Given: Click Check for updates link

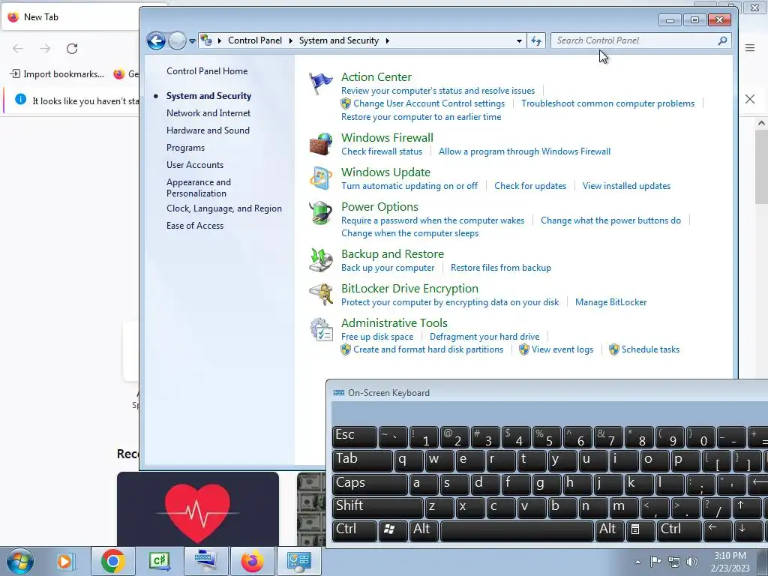Looking at the screenshot, I should (530, 186).
